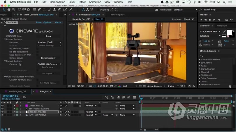The width and height of the screenshot is (236, 132).
Task: Select the Horizontal Type tool
Action: coord(44,10)
